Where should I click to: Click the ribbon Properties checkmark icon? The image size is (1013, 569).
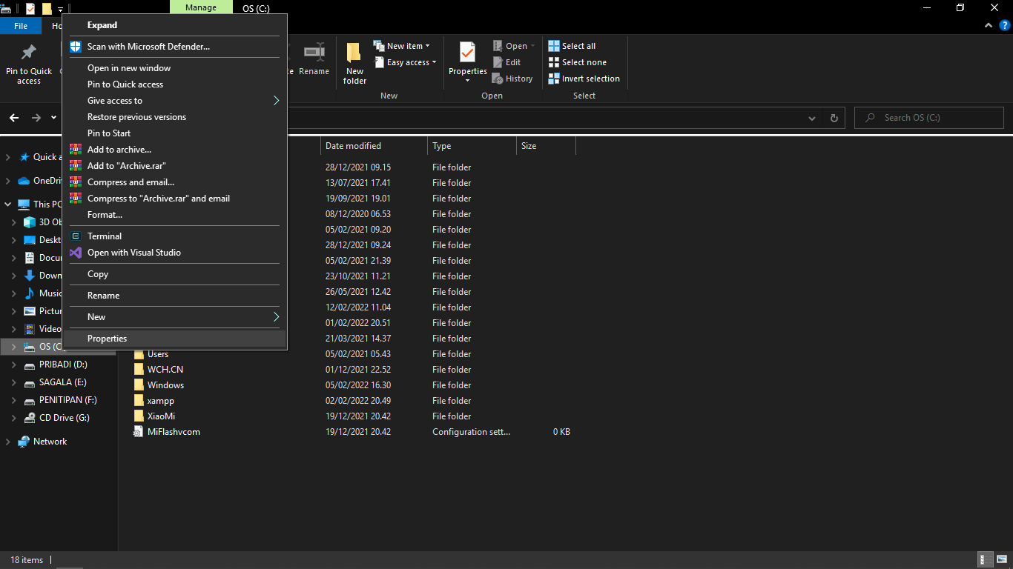467,53
